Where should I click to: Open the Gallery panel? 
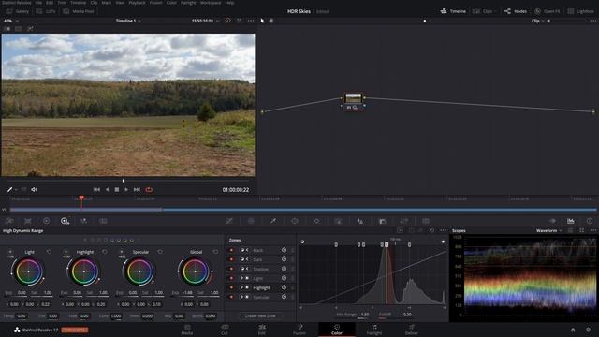click(x=18, y=11)
